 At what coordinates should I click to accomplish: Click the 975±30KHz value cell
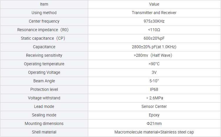click(154, 21)
